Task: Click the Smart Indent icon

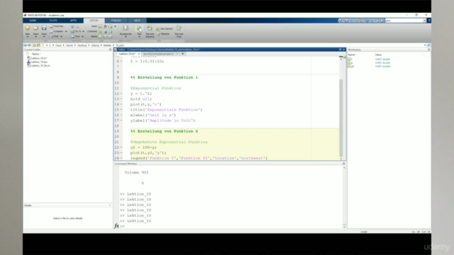Action: point(100,37)
